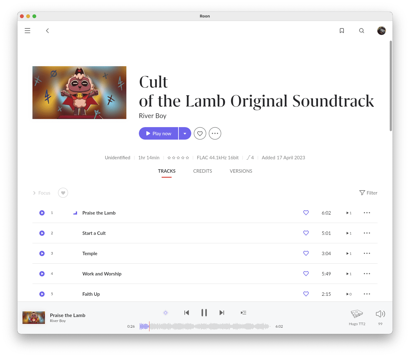Click play count of Praise the Lamb

point(349,213)
